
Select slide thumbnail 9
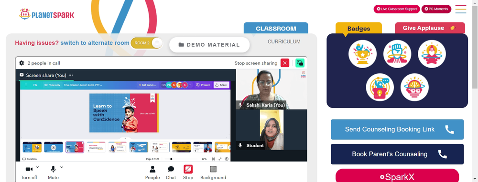pyautogui.click(x=203, y=147)
